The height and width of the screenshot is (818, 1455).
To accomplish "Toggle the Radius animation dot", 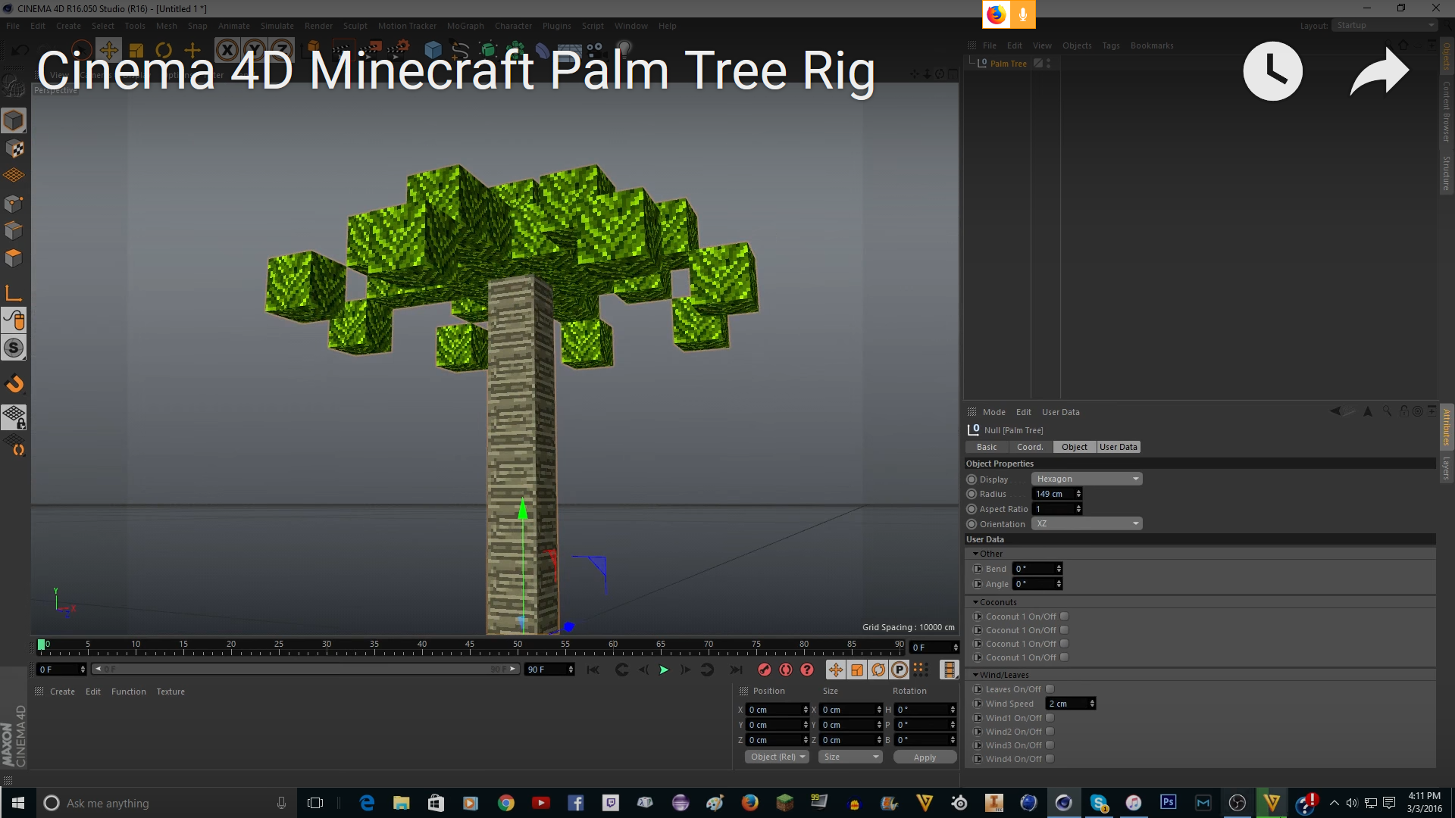I will click(x=972, y=494).
